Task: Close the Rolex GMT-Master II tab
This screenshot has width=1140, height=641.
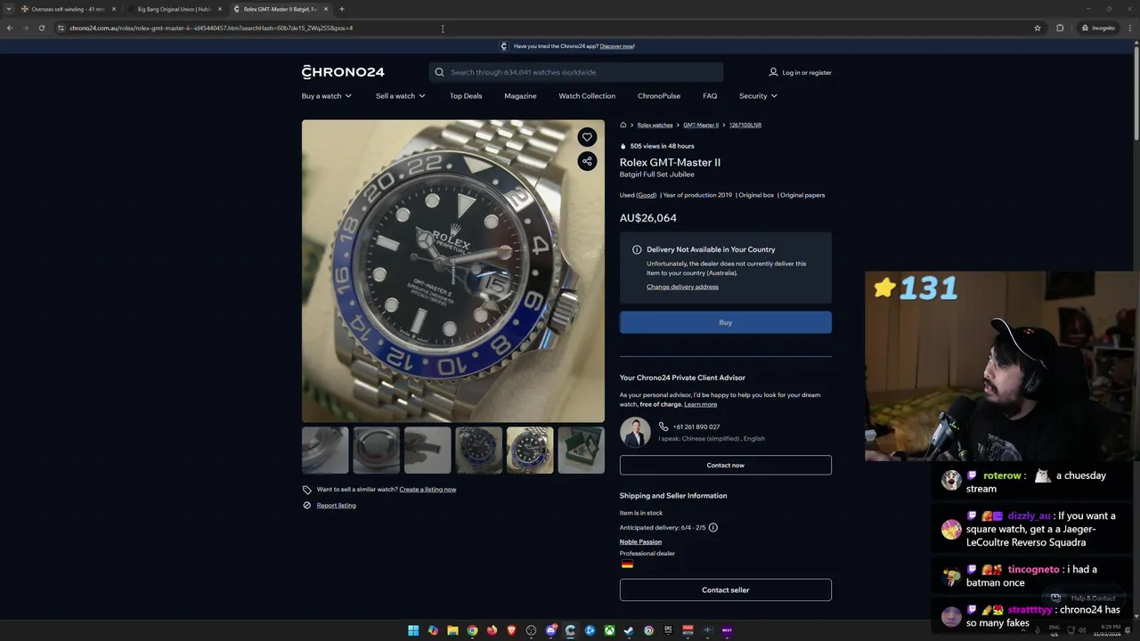Action: coord(326,9)
